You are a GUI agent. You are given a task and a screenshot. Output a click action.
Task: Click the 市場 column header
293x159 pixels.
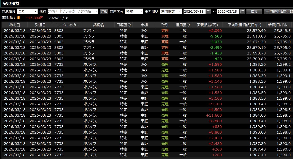pos(144,25)
